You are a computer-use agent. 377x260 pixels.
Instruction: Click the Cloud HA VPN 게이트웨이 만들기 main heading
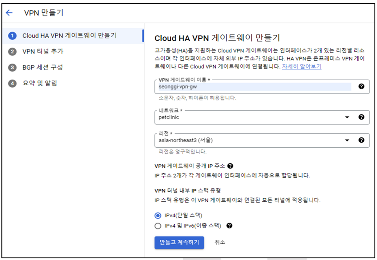217,38
